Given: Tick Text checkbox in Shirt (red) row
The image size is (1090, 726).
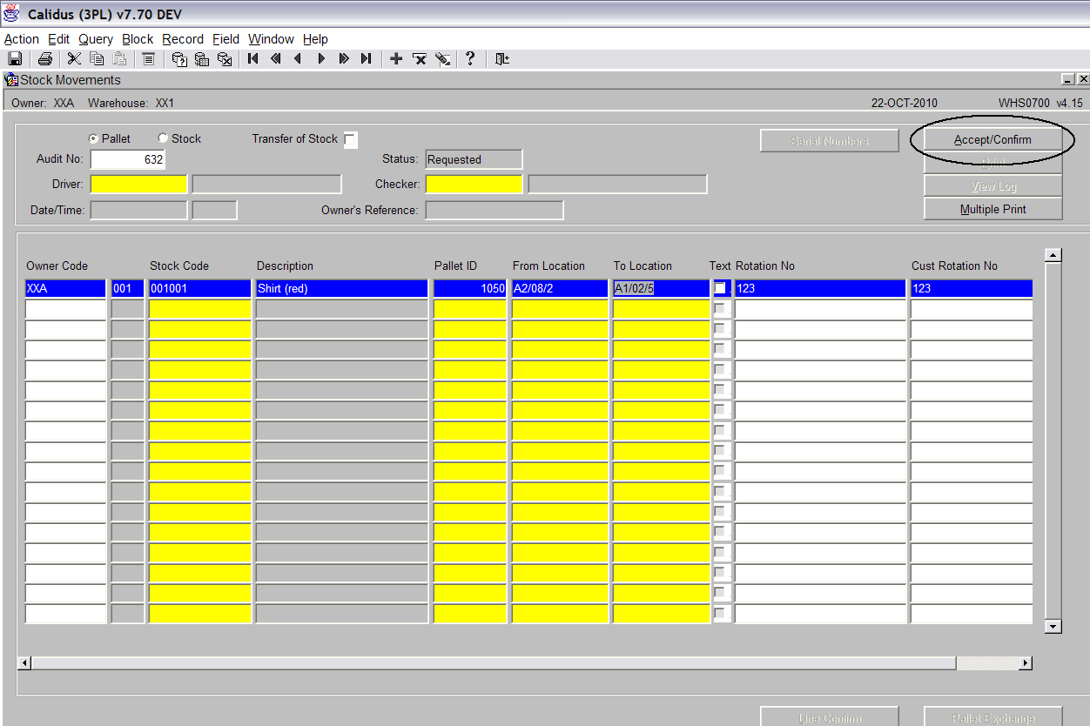Looking at the screenshot, I should 720,288.
